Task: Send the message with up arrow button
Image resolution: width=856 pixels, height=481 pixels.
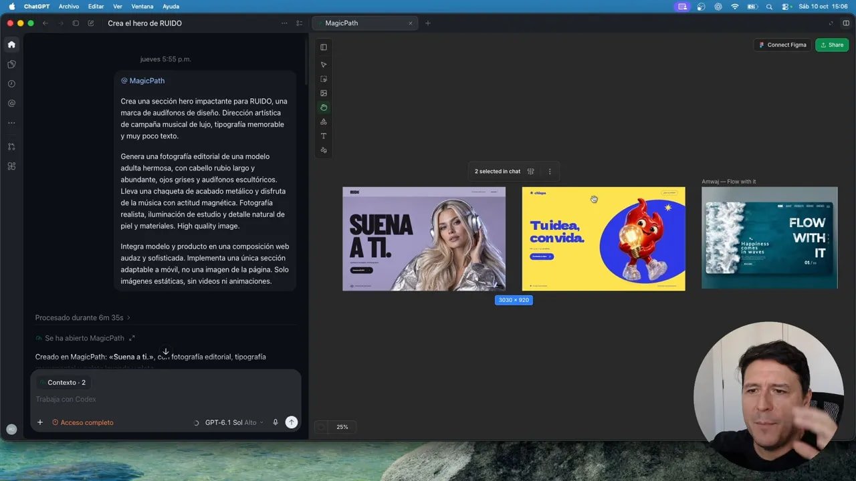Action: [x=291, y=422]
